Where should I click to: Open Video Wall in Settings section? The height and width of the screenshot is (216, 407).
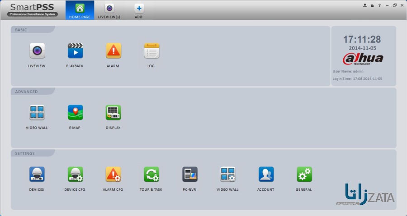[x=227, y=175]
